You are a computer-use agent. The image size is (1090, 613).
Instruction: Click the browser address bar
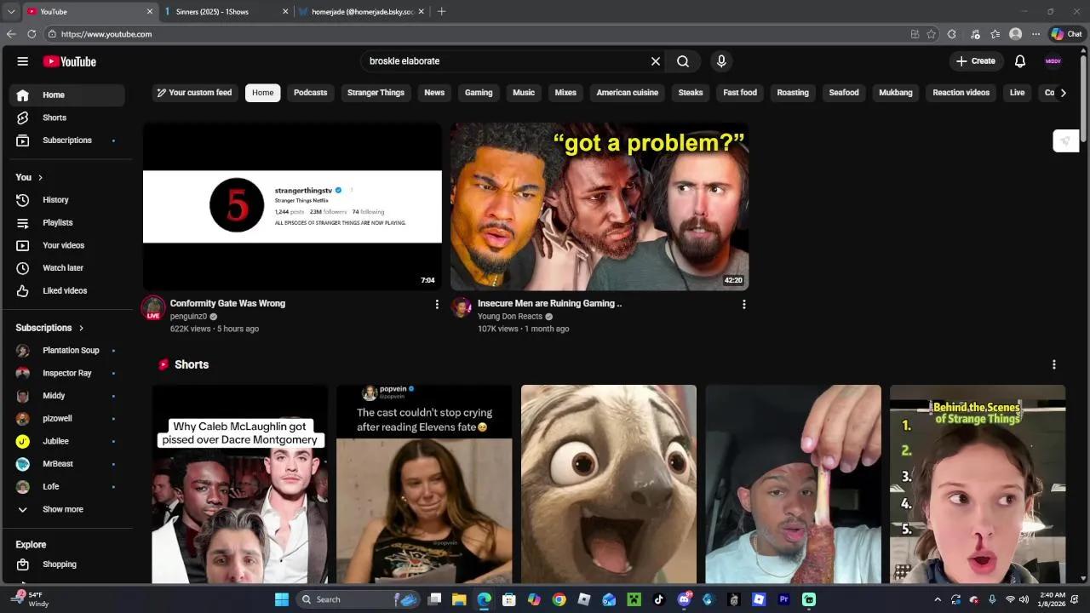477,34
